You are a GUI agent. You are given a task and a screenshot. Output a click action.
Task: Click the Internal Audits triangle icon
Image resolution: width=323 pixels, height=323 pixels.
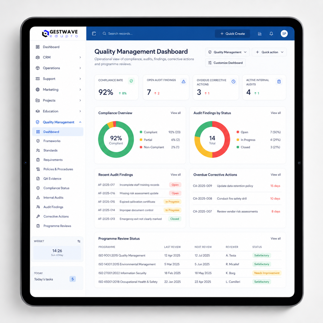[38, 198]
